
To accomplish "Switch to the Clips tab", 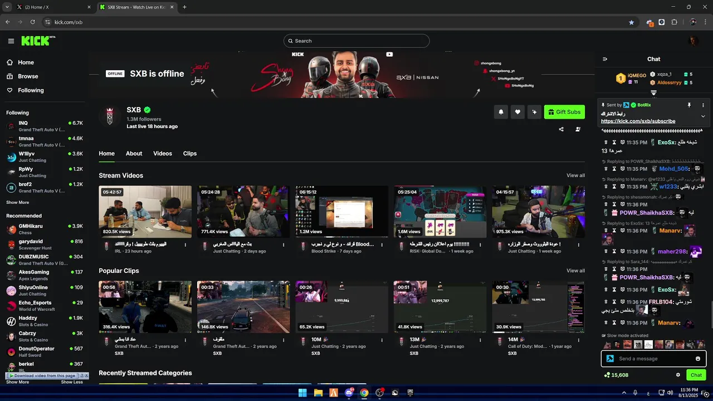I will point(190,154).
